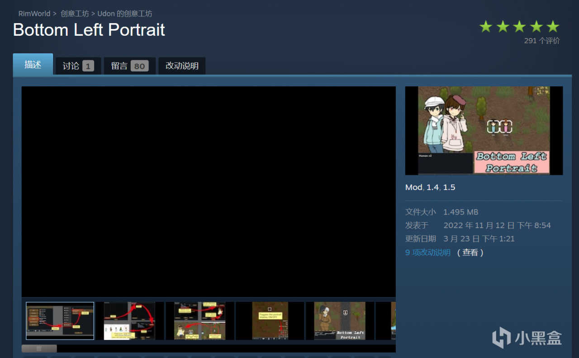View the 改动说明 tab
Screen dimensions: 579x358
(x=182, y=66)
